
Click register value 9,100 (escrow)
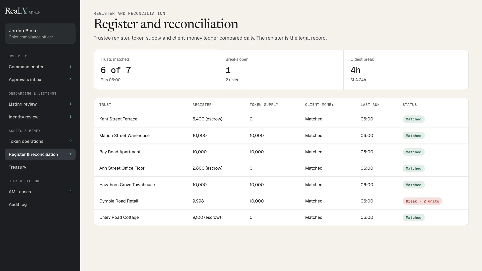click(x=207, y=217)
